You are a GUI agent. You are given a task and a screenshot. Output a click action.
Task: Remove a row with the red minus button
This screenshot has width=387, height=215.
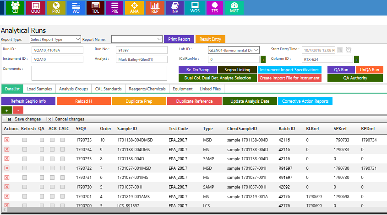[18, 110]
